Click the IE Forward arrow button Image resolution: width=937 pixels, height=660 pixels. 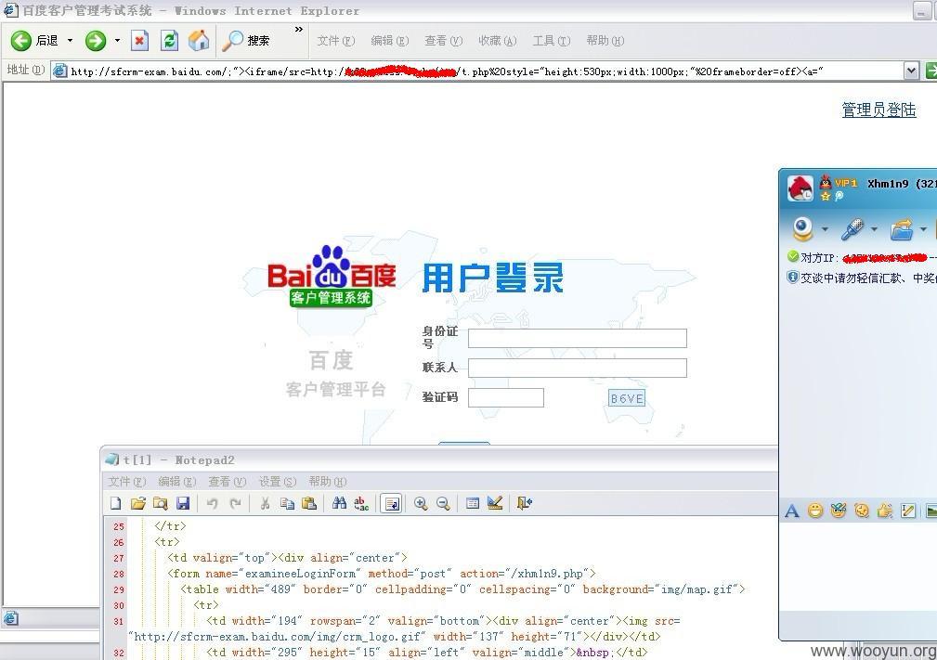pos(95,41)
